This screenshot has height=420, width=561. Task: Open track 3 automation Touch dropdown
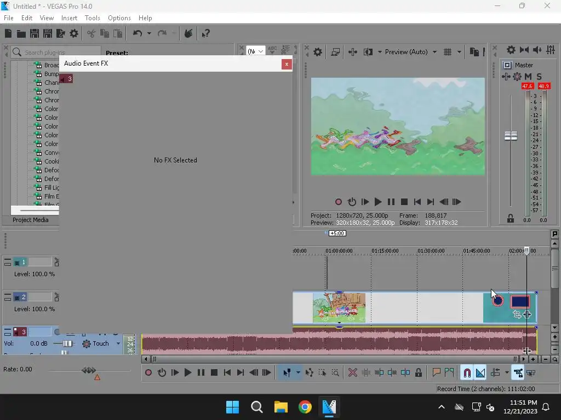click(118, 343)
